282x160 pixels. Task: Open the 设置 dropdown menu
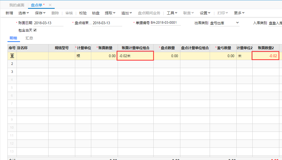click(x=205, y=13)
